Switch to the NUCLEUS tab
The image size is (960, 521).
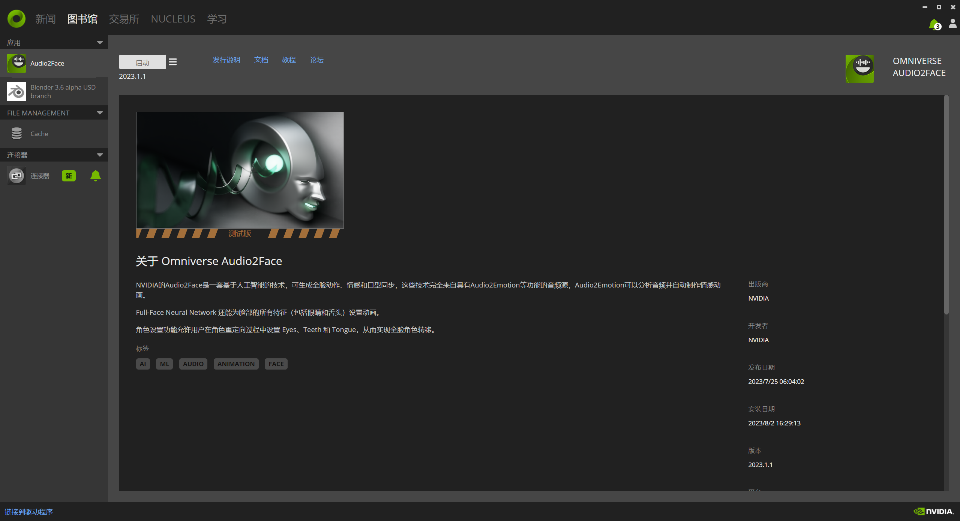pos(173,19)
